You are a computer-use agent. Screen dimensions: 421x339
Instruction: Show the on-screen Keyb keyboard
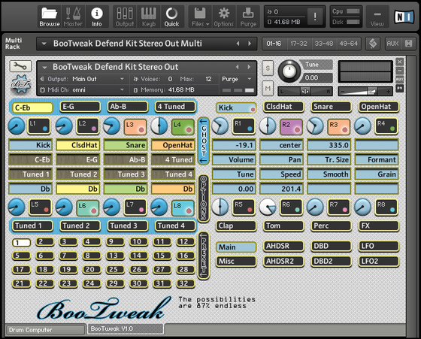tap(149, 17)
